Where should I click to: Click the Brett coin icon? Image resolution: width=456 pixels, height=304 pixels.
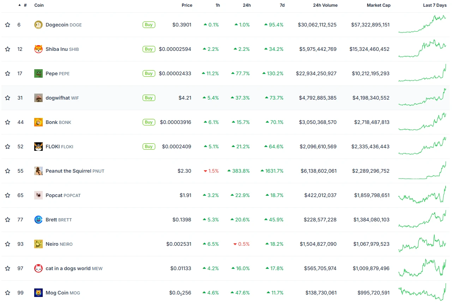pyautogui.click(x=38, y=220)
